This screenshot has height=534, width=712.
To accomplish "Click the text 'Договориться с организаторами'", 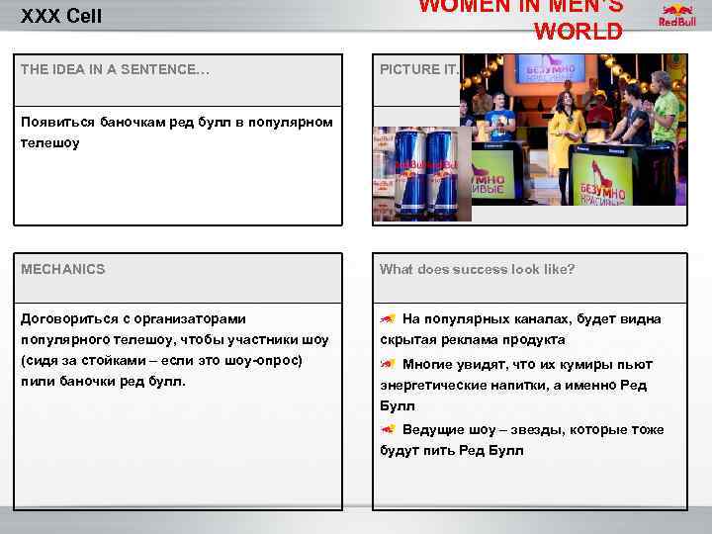I will point(133,318).
